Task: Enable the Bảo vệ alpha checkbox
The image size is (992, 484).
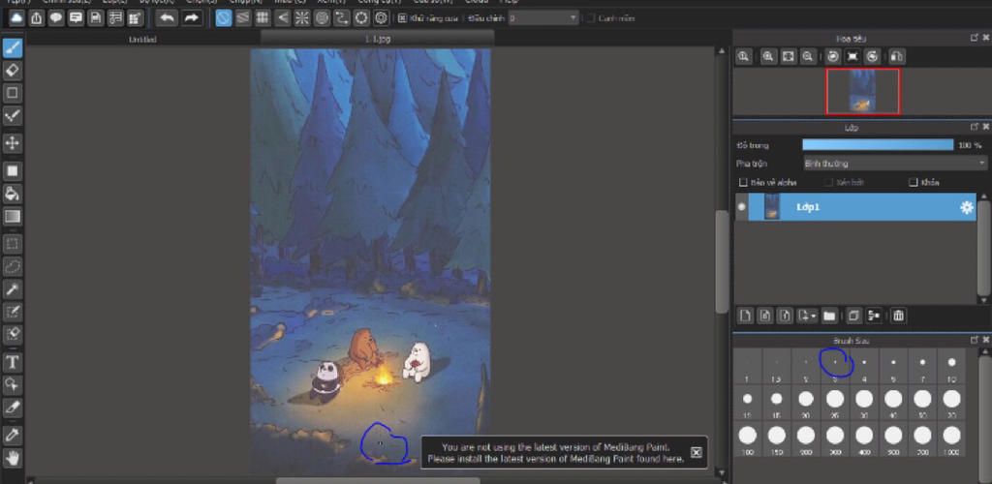Action: coord(744,183)
